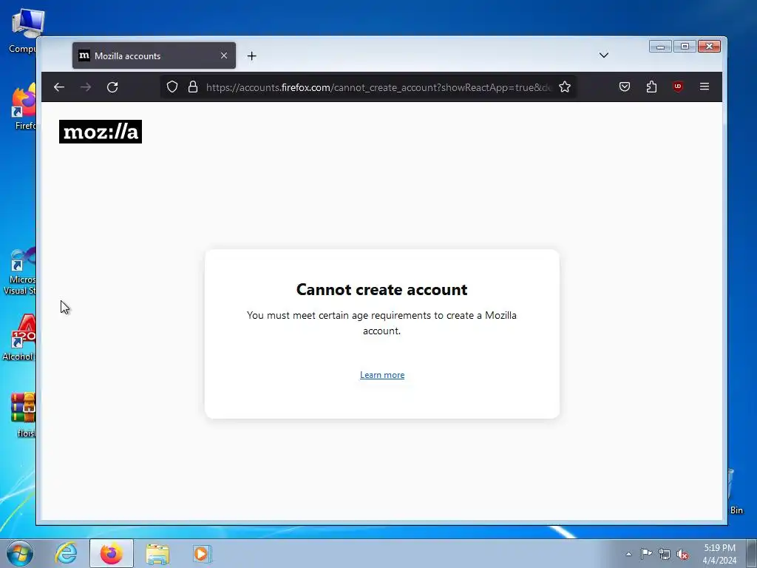Click the address bar URL
This screenshot has height=568, width=757.
pyautogui.click(x=378, y=87)
